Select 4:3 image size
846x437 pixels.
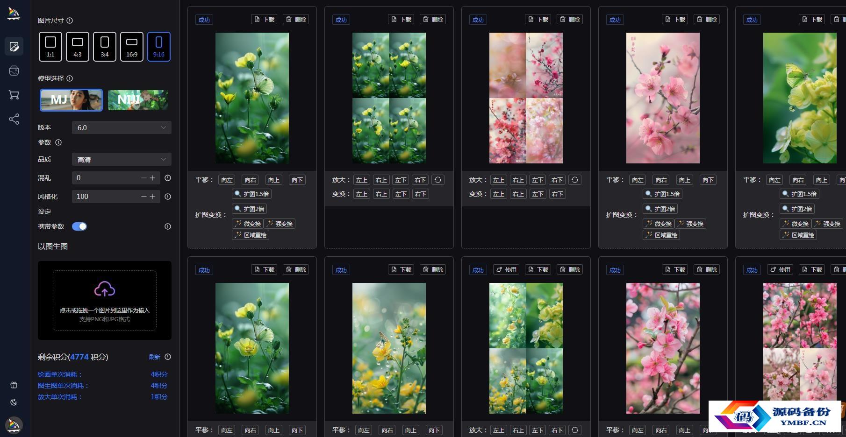pos(78,47)
